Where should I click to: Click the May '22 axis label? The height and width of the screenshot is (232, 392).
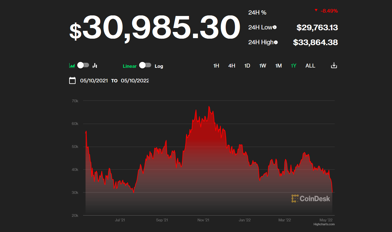pos(326,220)
